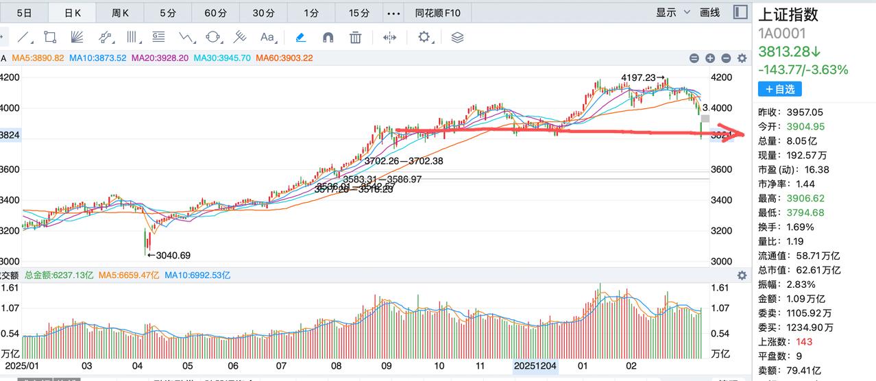The height and width of the screenshot is (381, 876).
Task: Click the 20251204 date marker on time axis
Action: coord(536,367)
